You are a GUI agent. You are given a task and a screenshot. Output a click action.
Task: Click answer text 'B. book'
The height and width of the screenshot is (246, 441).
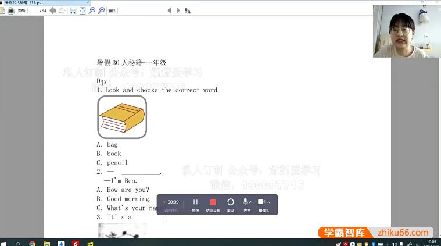point(109,154)
